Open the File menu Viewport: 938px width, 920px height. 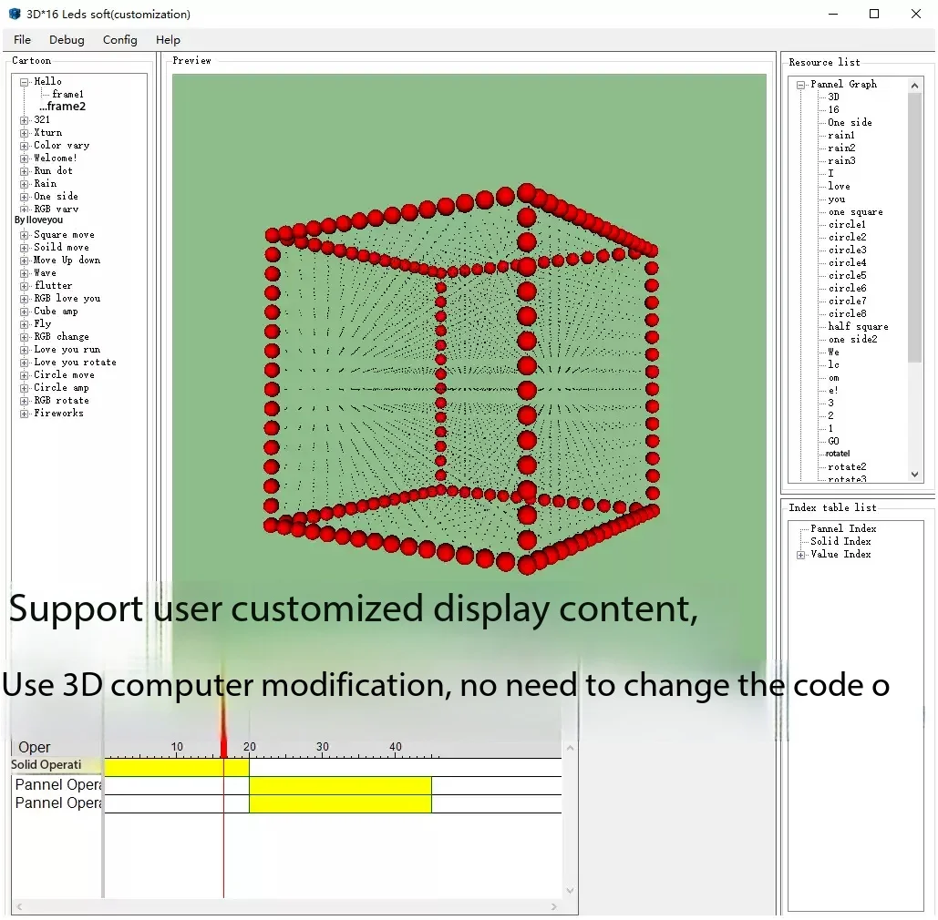(x=22, y=39)
